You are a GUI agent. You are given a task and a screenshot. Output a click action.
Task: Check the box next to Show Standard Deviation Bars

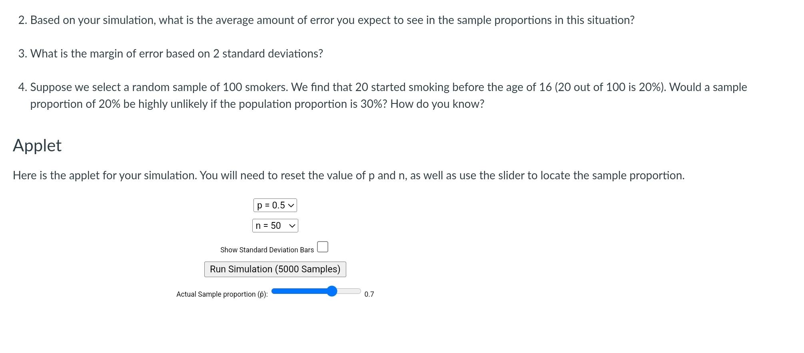click(323, 247)
